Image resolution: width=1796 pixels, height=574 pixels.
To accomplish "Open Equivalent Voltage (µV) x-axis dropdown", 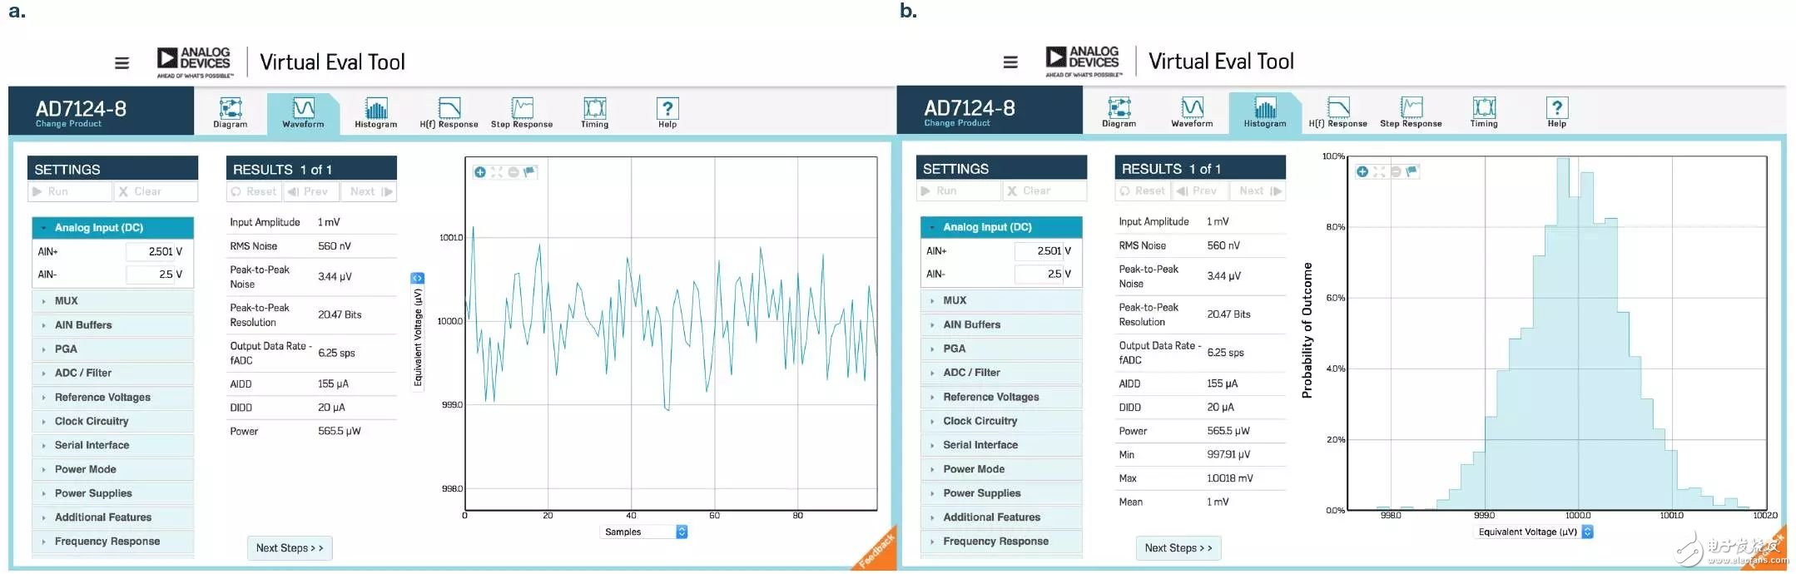I will 1587,532.
